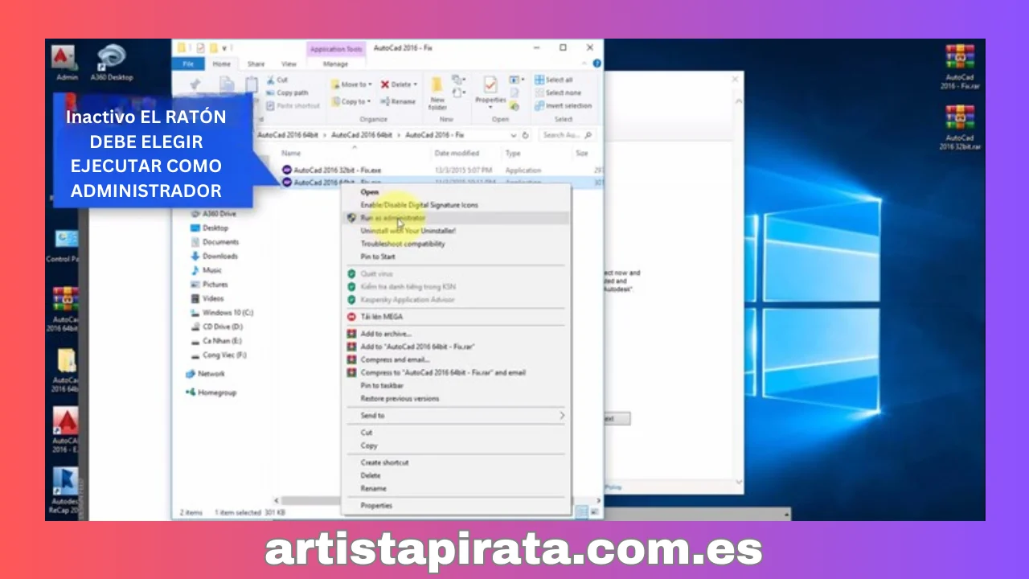Click the Pin to Quick access ribbon icon

pos(195,86)
